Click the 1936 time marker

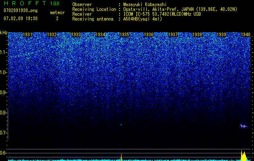(x=149, y=35)
